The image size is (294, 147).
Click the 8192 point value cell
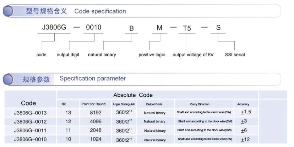click(96, 113)
